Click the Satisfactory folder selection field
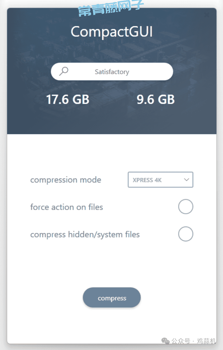 point(112,72)
